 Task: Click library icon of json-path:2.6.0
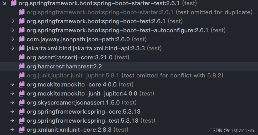coord(22,39)
